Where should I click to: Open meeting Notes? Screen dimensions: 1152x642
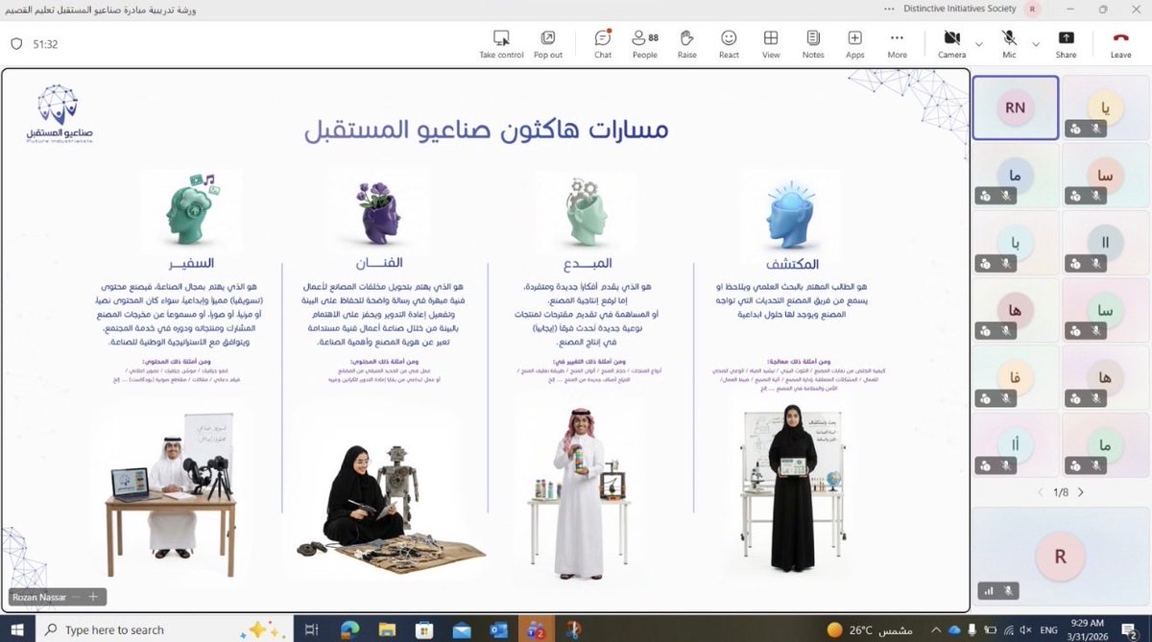pyautogui.click(x=813, y=44)
